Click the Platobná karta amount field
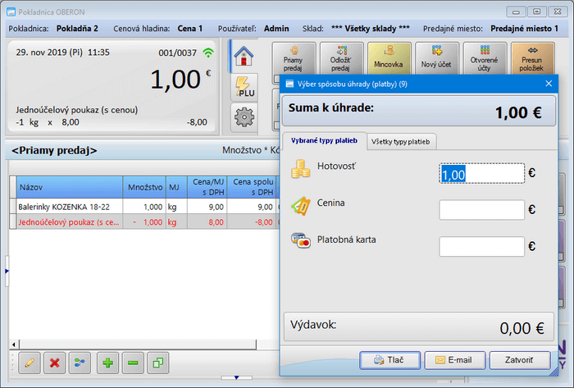The height and width of the screenshot is (388, 574). [x=481, y=247]
